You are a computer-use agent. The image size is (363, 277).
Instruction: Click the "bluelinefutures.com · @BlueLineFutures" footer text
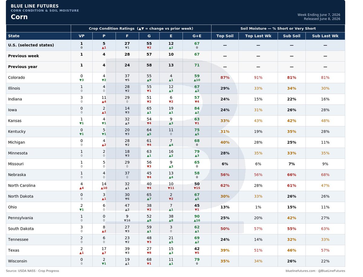(x=315, y=271)
